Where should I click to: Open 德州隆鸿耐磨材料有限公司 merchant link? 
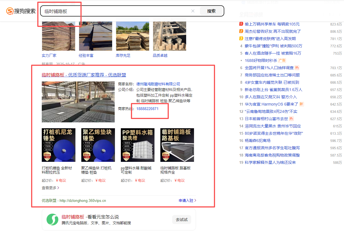click(158, 84)
